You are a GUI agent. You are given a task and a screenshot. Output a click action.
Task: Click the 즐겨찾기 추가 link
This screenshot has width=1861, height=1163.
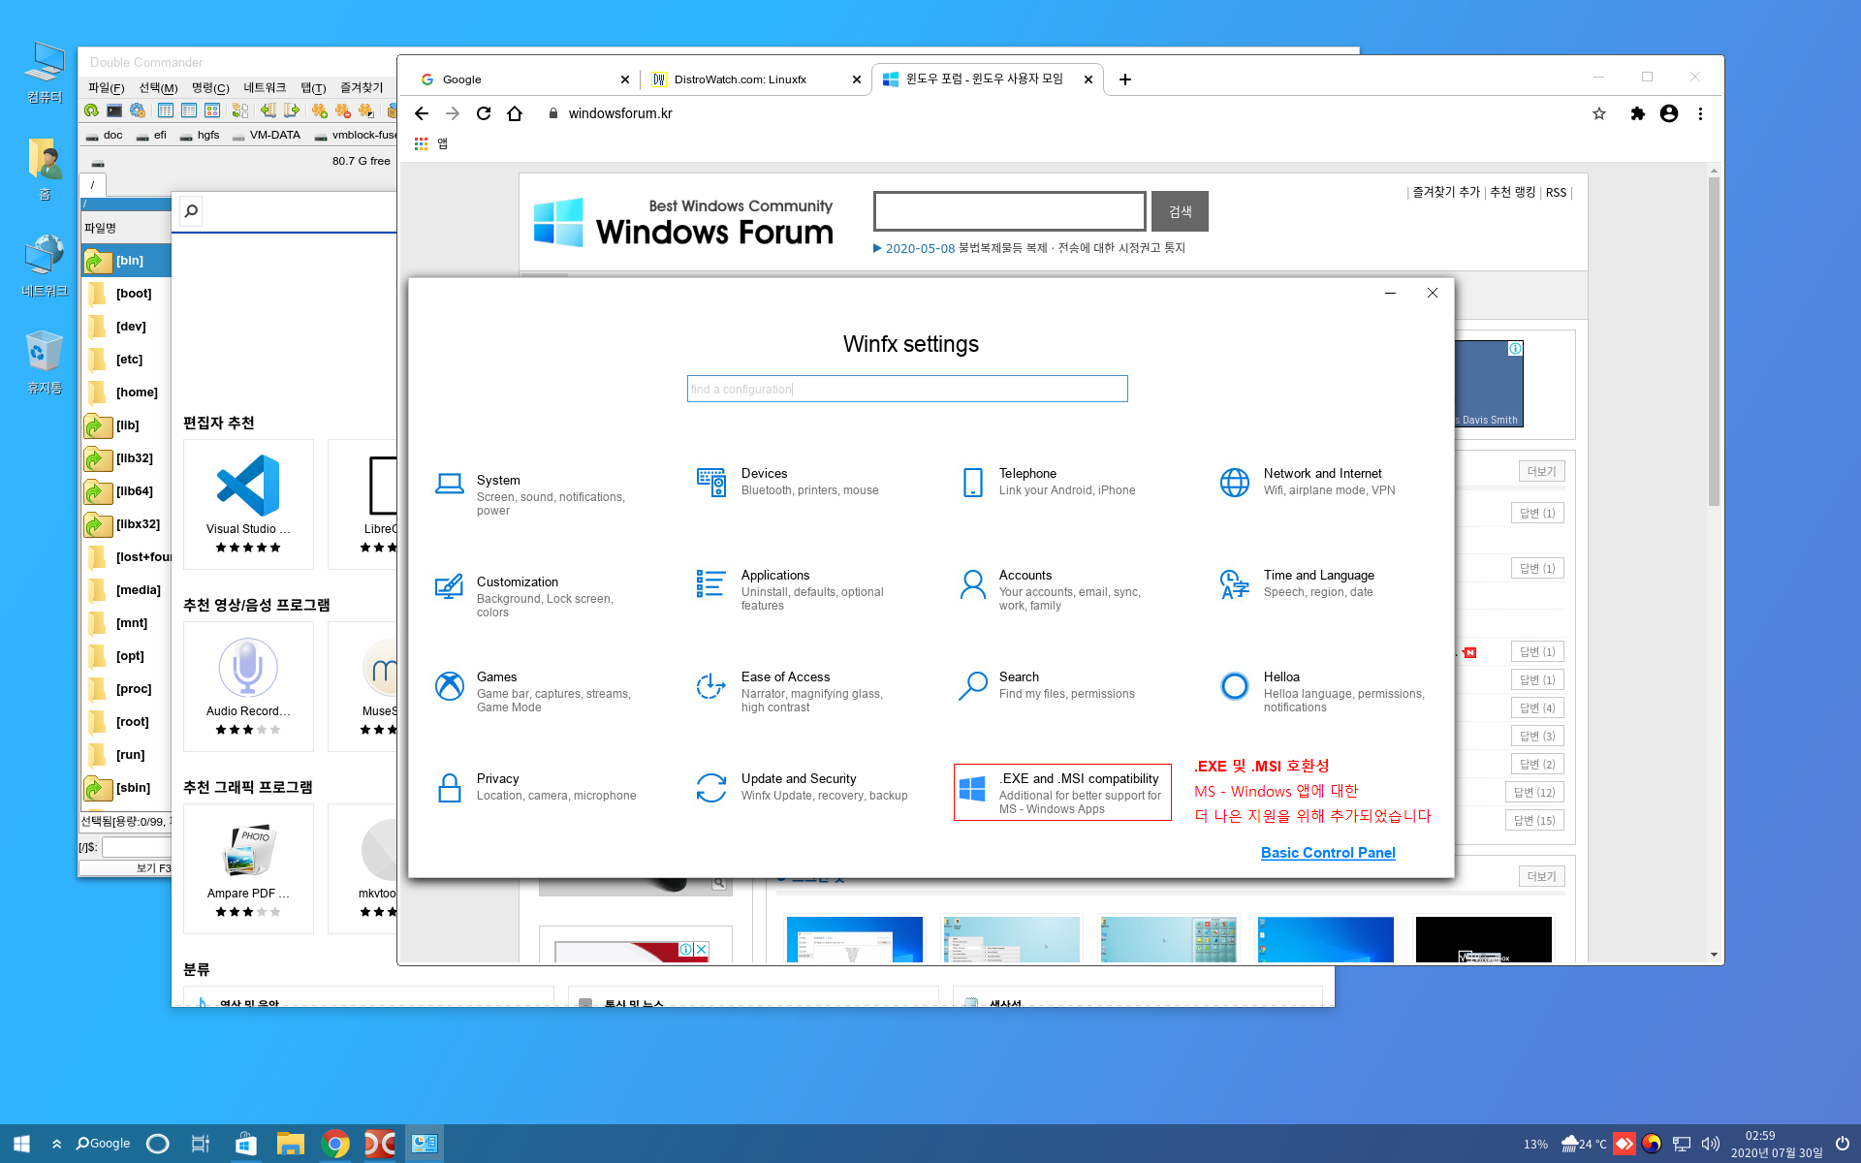[x=1446, y=192]
